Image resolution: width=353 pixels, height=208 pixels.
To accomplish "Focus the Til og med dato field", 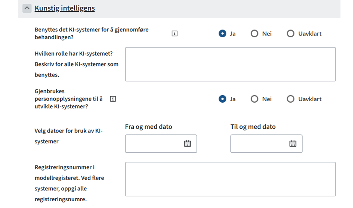I will 259,144.
